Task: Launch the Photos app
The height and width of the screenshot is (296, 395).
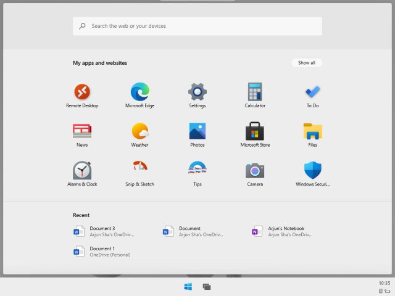Action: (x=197, y=135)
